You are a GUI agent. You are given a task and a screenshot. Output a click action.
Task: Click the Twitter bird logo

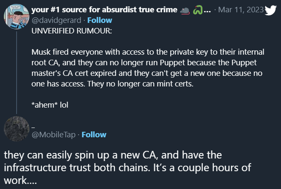point(270,10)
